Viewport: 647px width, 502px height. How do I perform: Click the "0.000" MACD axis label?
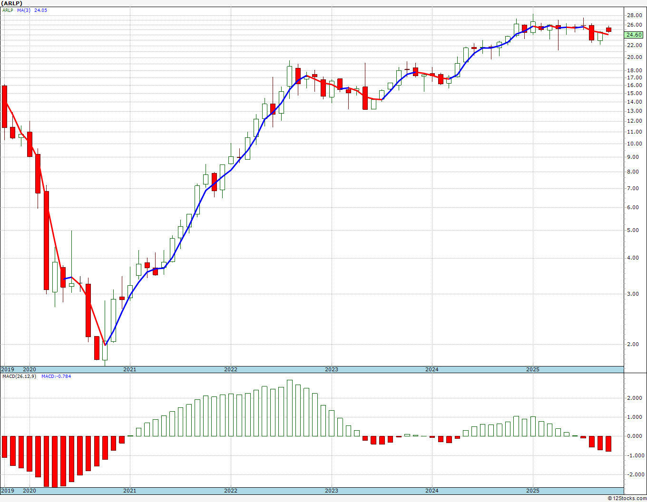pos(636,436)
